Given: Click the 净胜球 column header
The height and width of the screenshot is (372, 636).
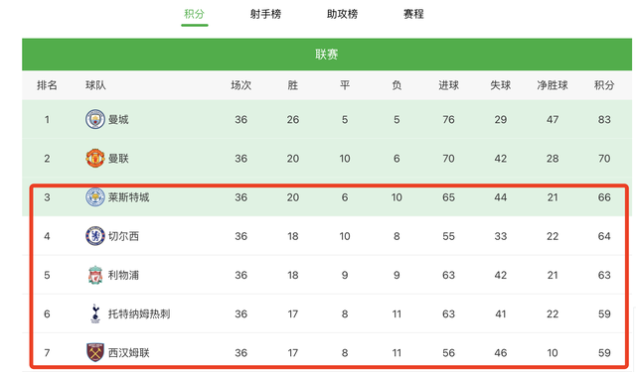Looking at the screenshot, I should click(x=553, y=85).
